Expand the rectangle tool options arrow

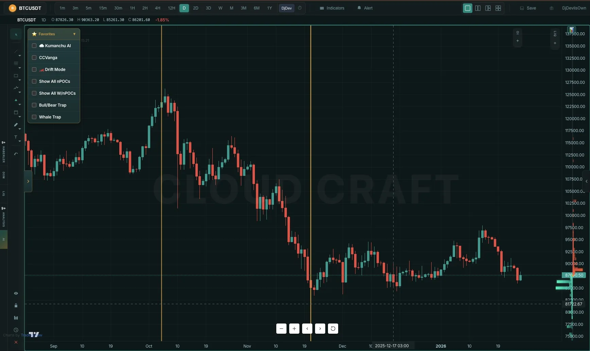pos(20,80)
